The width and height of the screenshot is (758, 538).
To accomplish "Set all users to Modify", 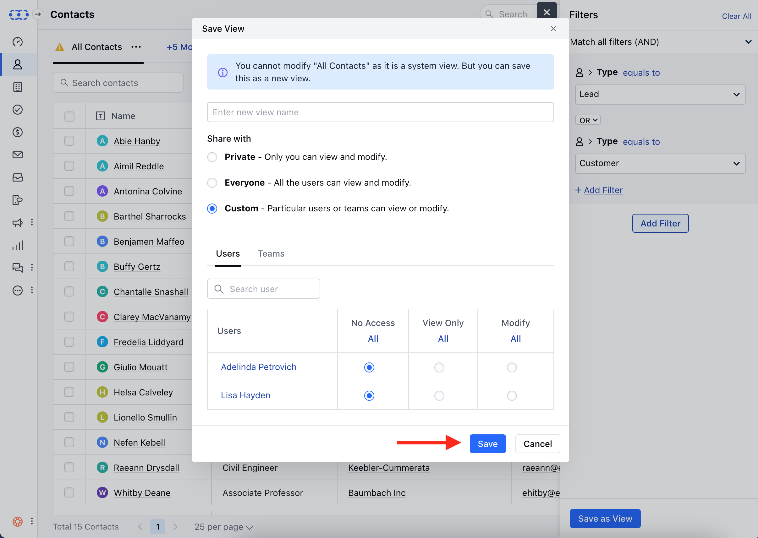I will [515, 339].
